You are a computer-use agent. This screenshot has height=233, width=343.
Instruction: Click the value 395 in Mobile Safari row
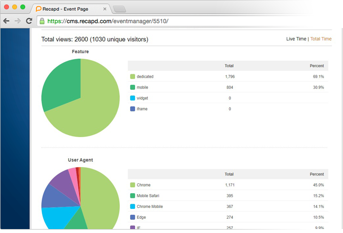pos(229,196)
